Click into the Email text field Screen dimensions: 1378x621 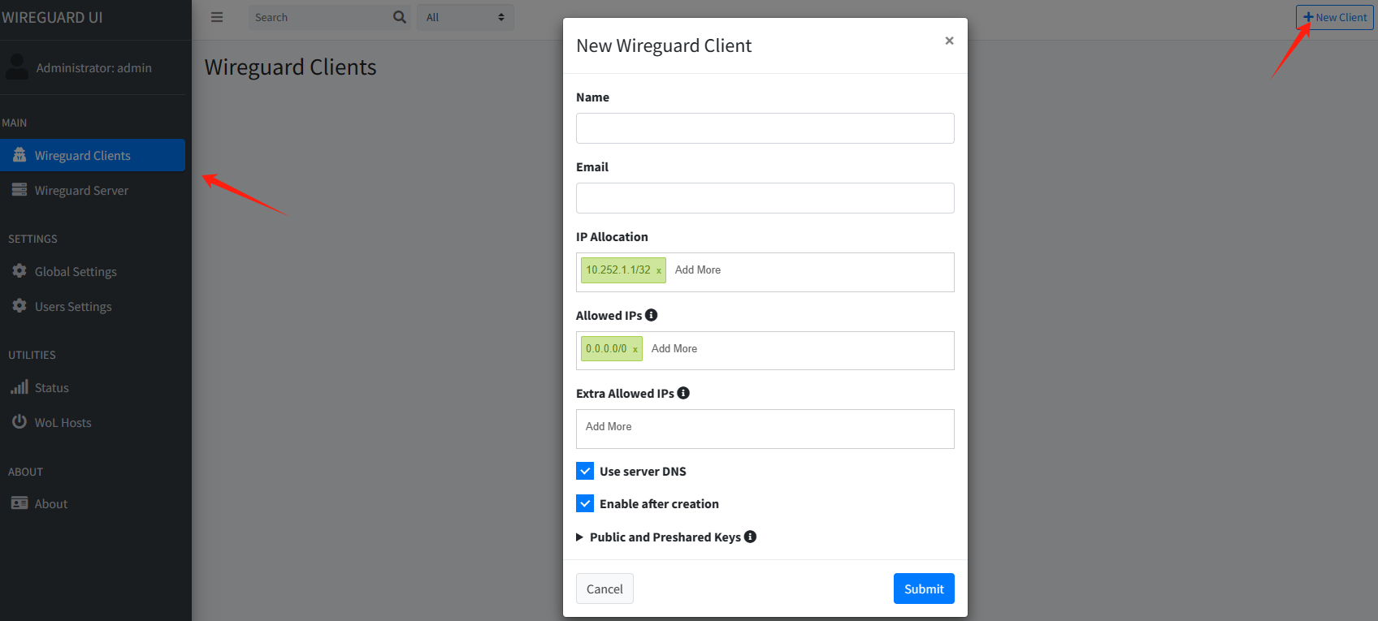(x=765, y=198)
